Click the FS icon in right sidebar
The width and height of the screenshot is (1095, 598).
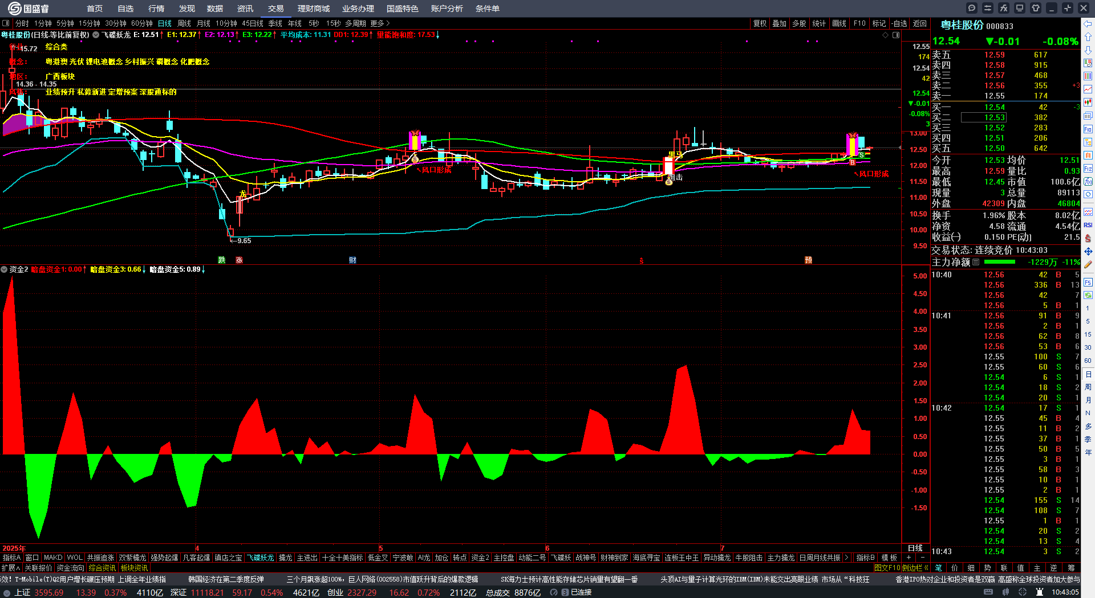(1088, 282)
